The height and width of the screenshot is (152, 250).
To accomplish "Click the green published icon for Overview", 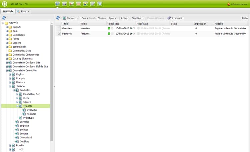I will pos(109,28).
